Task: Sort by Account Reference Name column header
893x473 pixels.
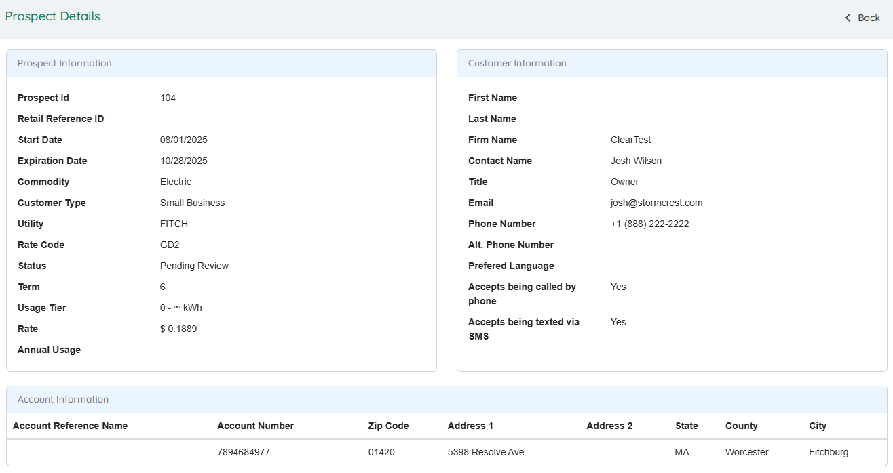Action: 70,426
